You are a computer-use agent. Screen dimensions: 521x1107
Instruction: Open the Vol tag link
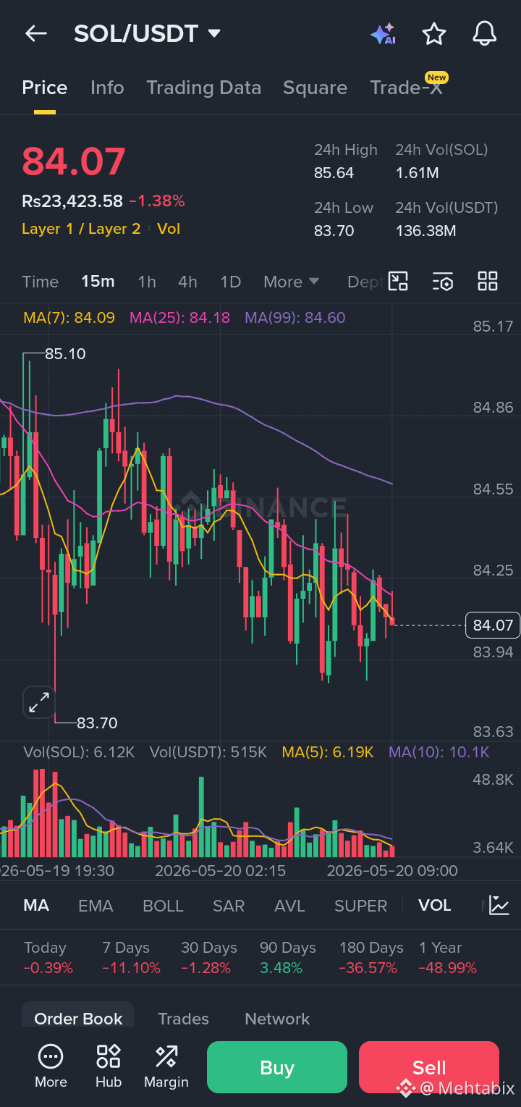(x=169, y=229)
